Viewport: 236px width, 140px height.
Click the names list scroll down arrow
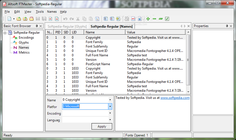(x=188, y=92)
